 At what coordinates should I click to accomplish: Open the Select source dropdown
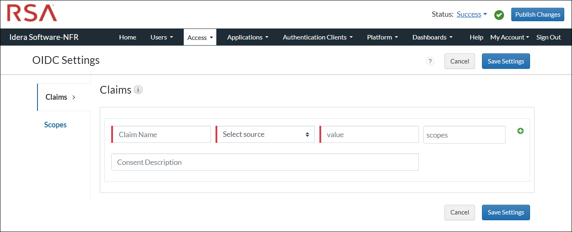[x=265, y=134]
